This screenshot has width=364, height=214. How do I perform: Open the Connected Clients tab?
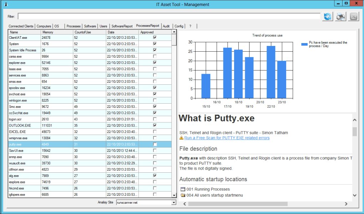[x=21, y=26]
